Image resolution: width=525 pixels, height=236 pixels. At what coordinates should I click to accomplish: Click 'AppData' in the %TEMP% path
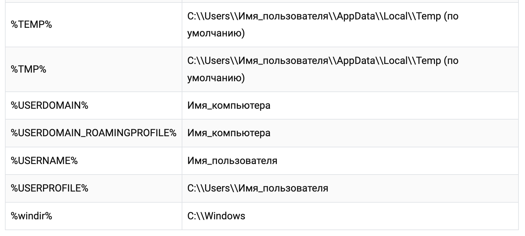[356, 16]
